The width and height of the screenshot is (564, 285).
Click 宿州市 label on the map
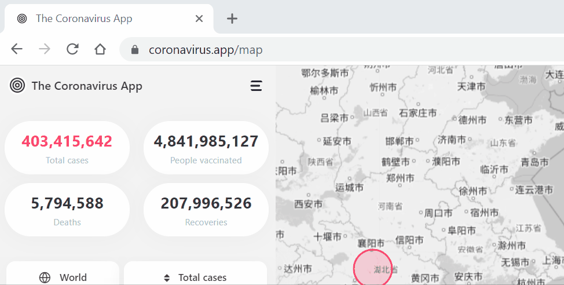[x=485, y=213]
